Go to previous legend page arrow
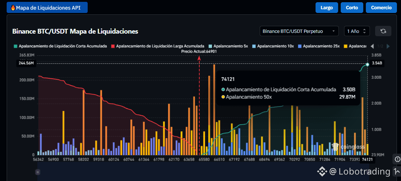Image resolution: width=401 pixels, height=181 pixels. pos(372,46)
